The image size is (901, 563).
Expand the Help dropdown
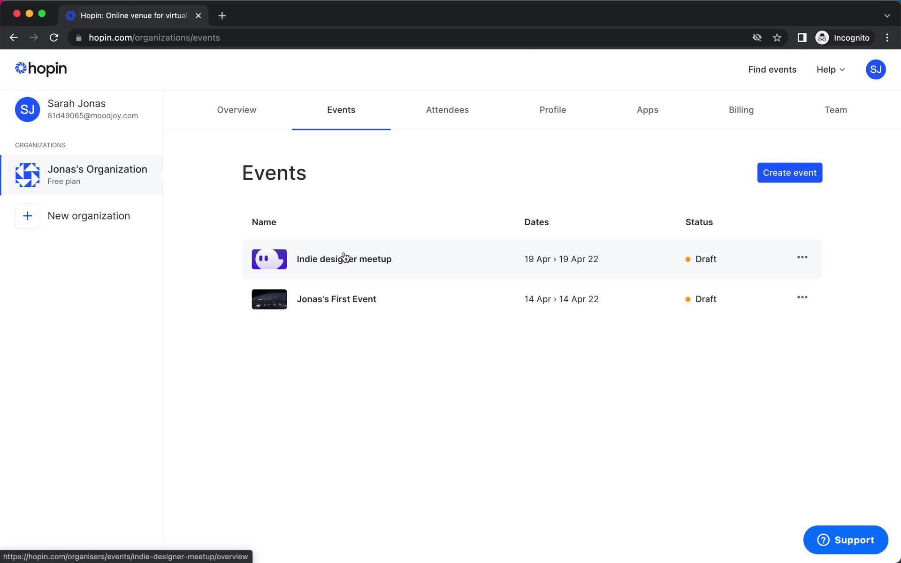click(x=831, y=69)
